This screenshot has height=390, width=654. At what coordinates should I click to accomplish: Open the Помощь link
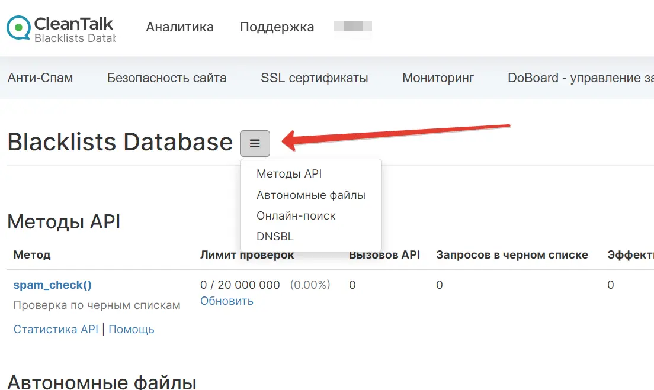pyautogui.click(x=132, y=329)
